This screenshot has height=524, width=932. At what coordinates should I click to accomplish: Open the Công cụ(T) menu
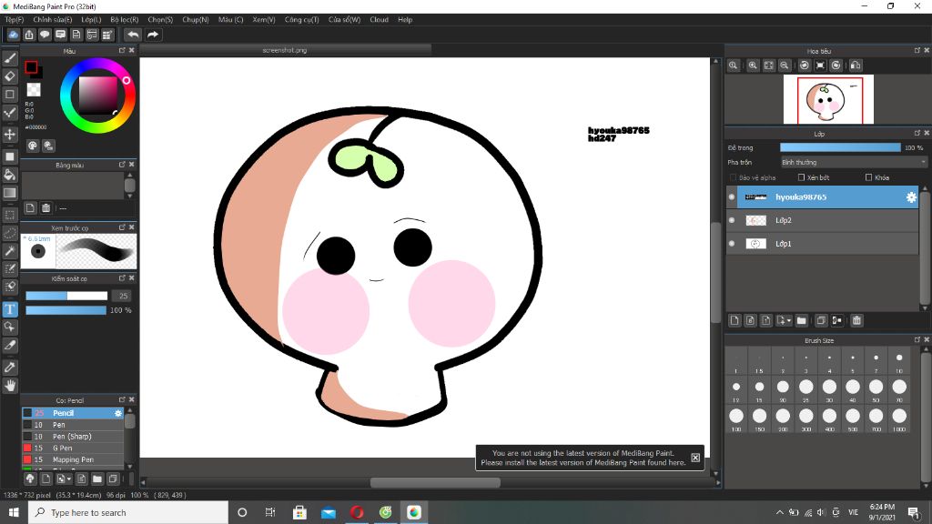[x=301, y=19]
